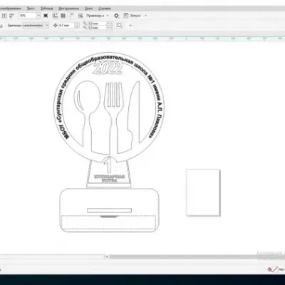Open the options gear icon
The image size is (285, 285).
point(116,16)
